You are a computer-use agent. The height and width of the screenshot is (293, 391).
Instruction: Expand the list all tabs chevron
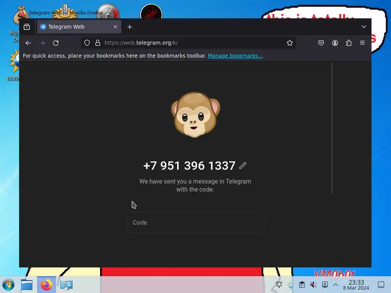pos(364,27)
